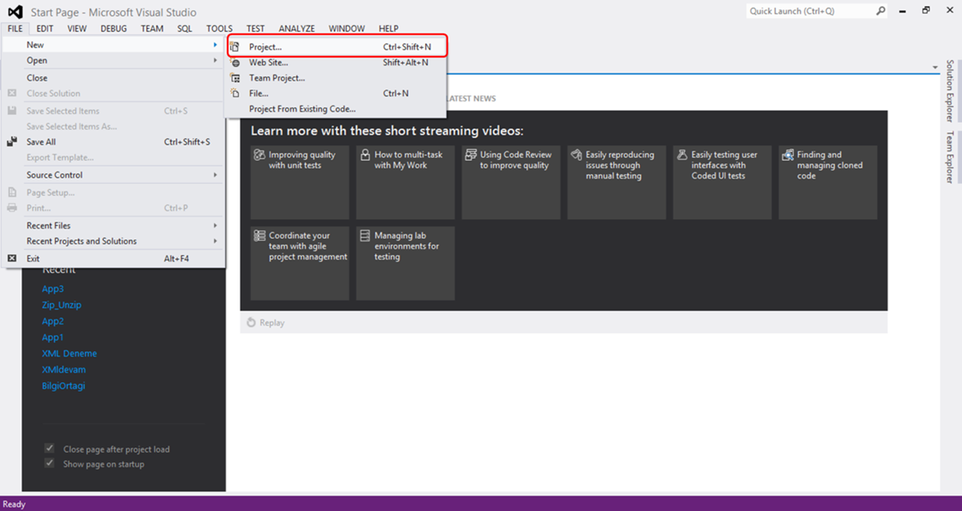Image resolution: width=962 pixels, height=511 pixels.
Task: Select Save All in File menu
Action: [x=113, y=142]
